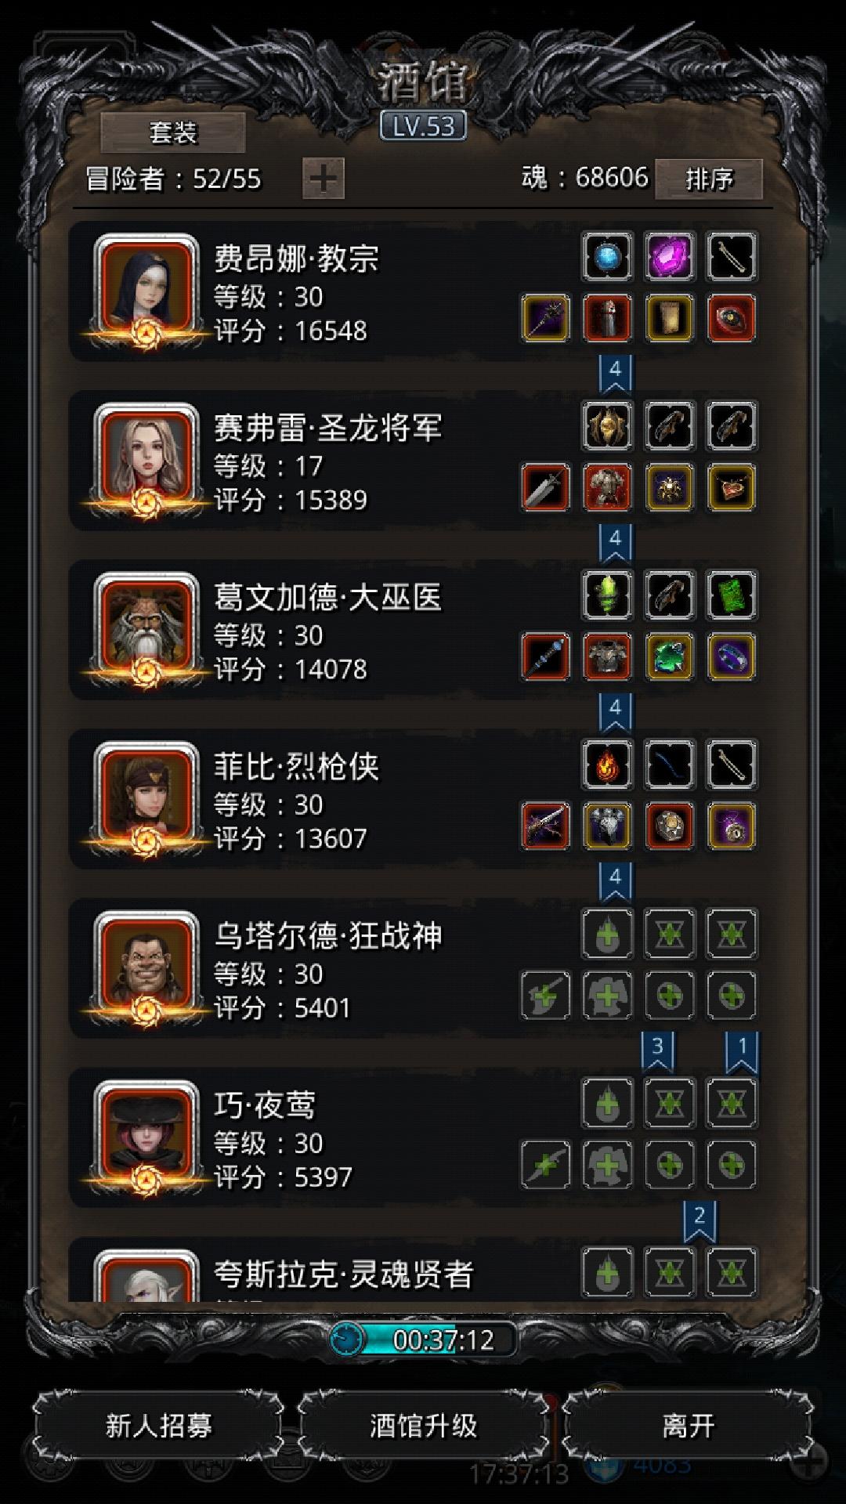Click the 新人招募 recruit button
Viewport: 846px width, 1504px height.
[x=158, y=1426]
